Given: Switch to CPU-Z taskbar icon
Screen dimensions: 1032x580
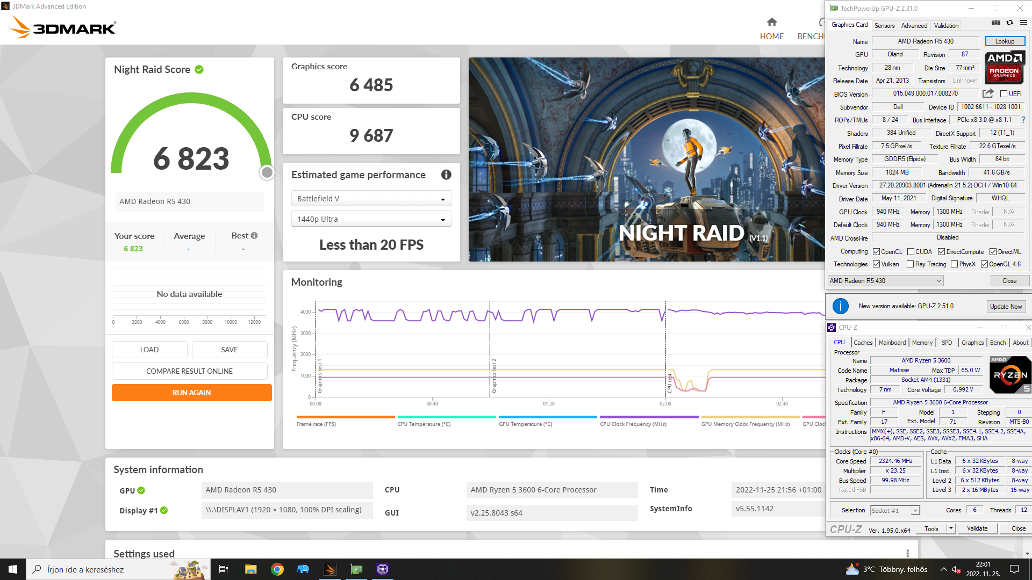Looking at the screenshot, I should click(383, 569).
